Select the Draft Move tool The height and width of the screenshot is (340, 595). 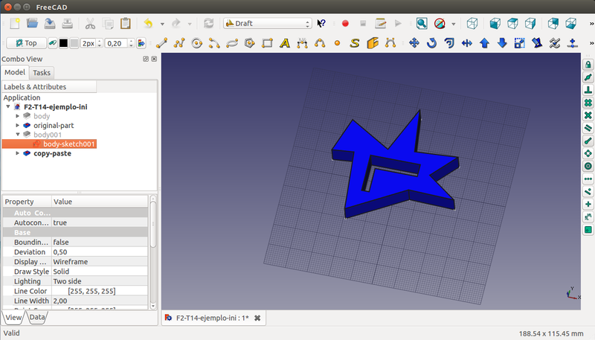point(414,42)
